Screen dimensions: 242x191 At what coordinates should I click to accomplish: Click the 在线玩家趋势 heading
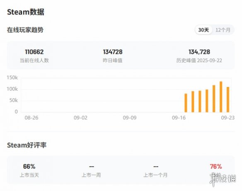click(x=25, y=30)
